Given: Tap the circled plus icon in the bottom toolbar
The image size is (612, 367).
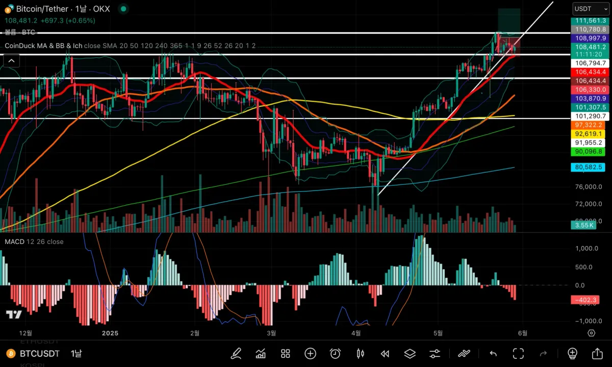Looking at the screenshot, I should (310, 353).
